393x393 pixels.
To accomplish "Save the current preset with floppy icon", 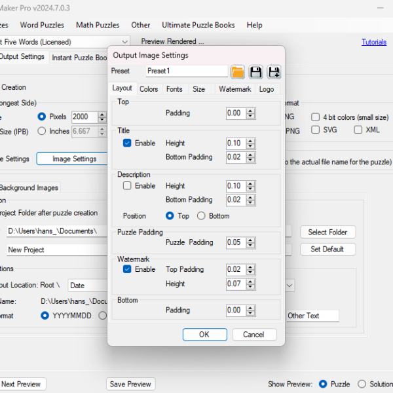I will tap(256, 71).
